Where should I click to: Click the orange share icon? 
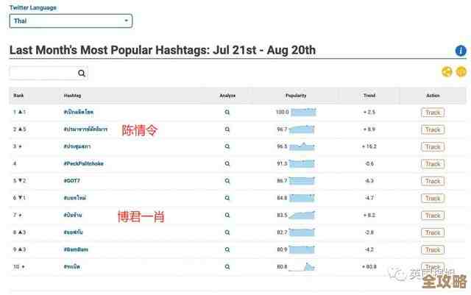pyautogui.click(x=447, y=71)
